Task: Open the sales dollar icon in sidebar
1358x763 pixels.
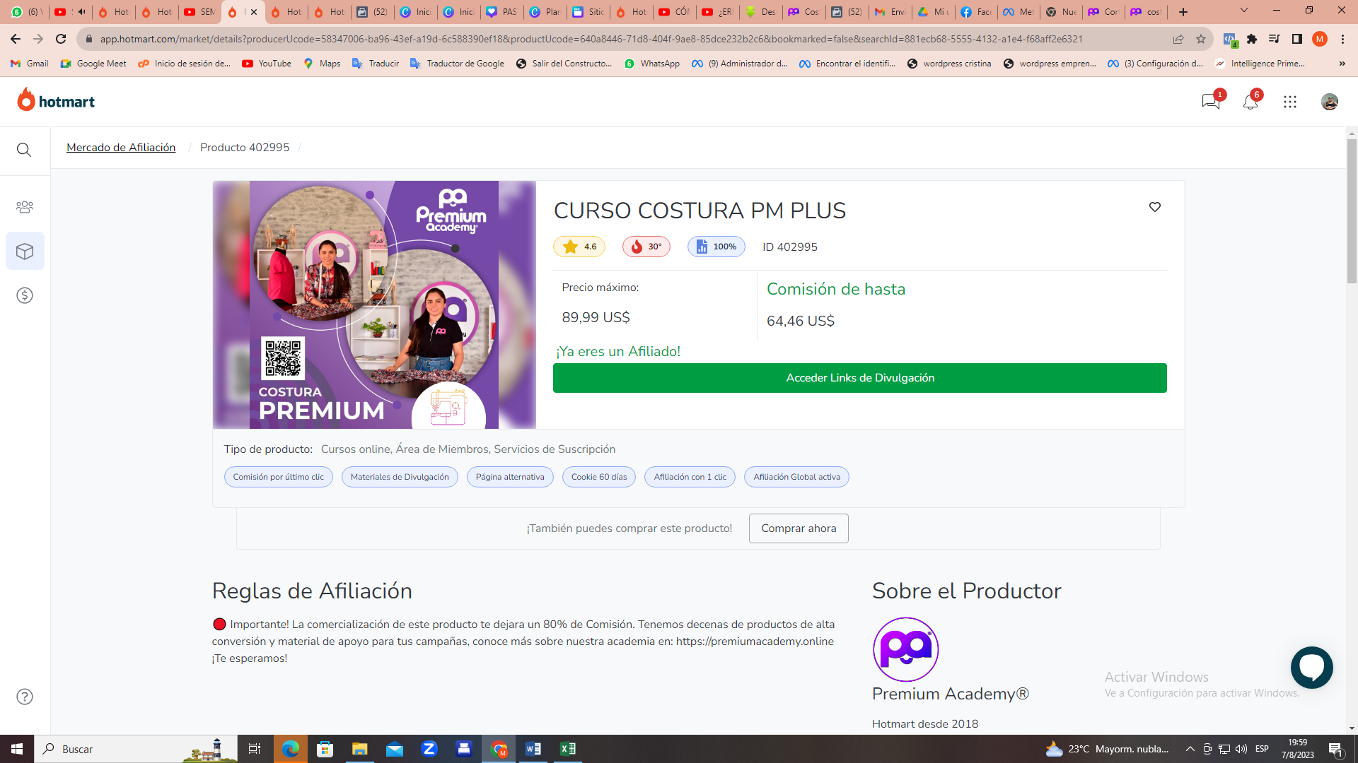Action: pos(25,295)
